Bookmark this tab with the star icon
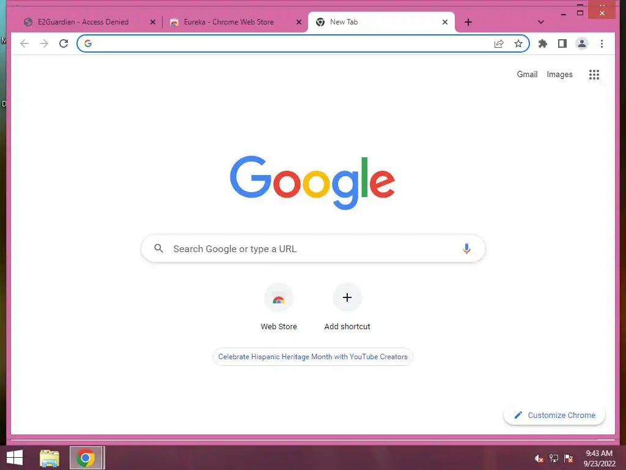Screen dimensions: 626x470 point(518,43)
